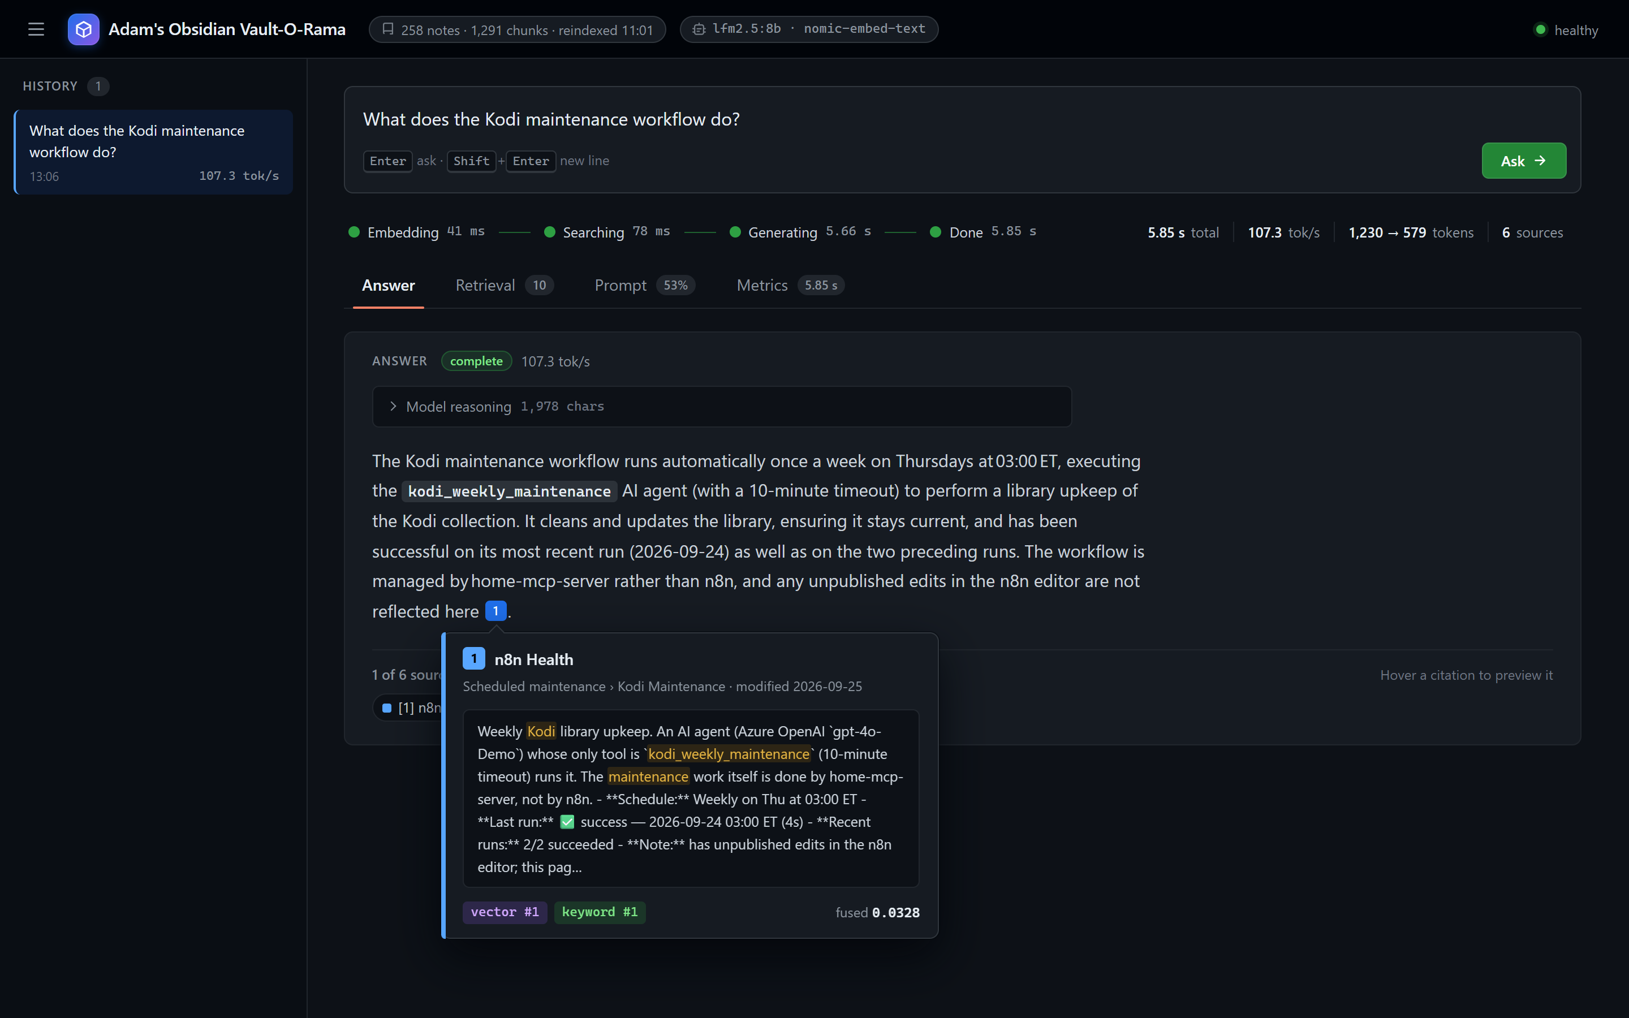
Task: Open the hamburger sidebar menu
Action: [x=36, y=29]
